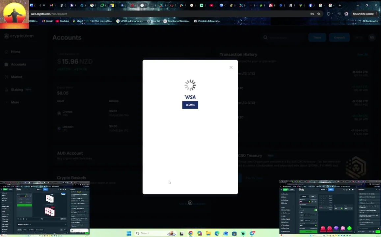Open the '13.3 The price of to...' bookmark
Viewport: 381px width, 237px height.
pyautogui.click(x=101, y=21)
